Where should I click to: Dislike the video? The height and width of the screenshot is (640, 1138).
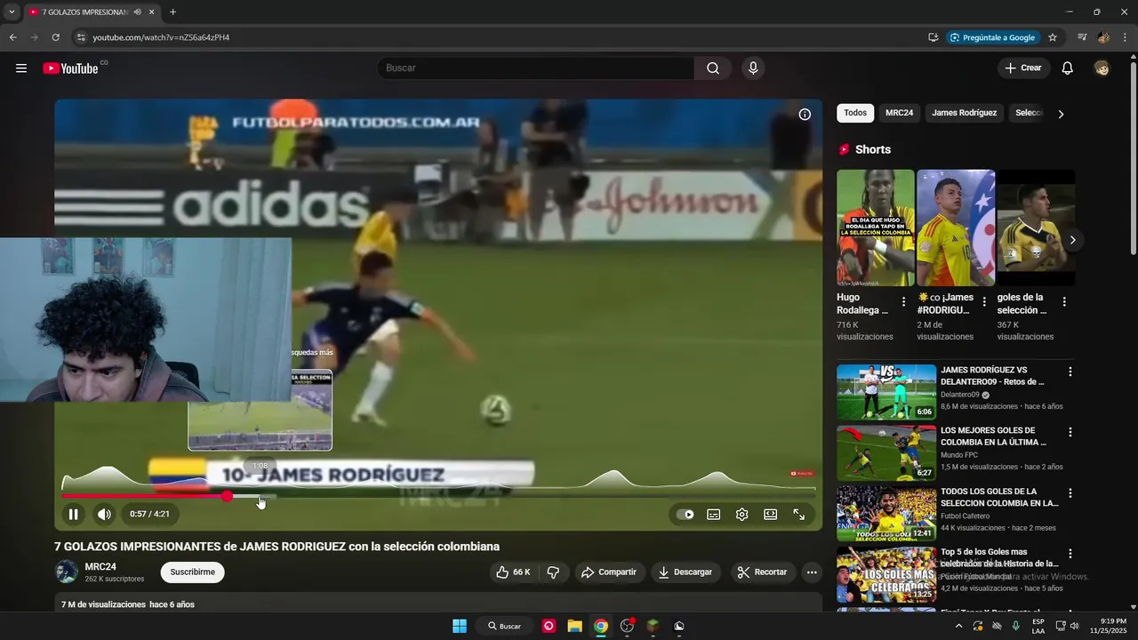click(x=553, y=572)
